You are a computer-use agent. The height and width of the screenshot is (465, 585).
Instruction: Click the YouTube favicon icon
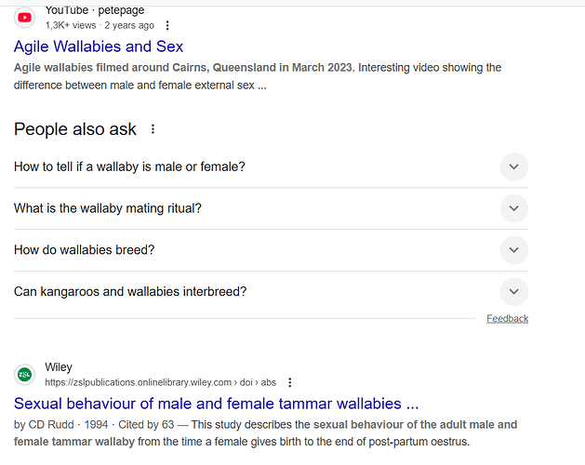25,18
